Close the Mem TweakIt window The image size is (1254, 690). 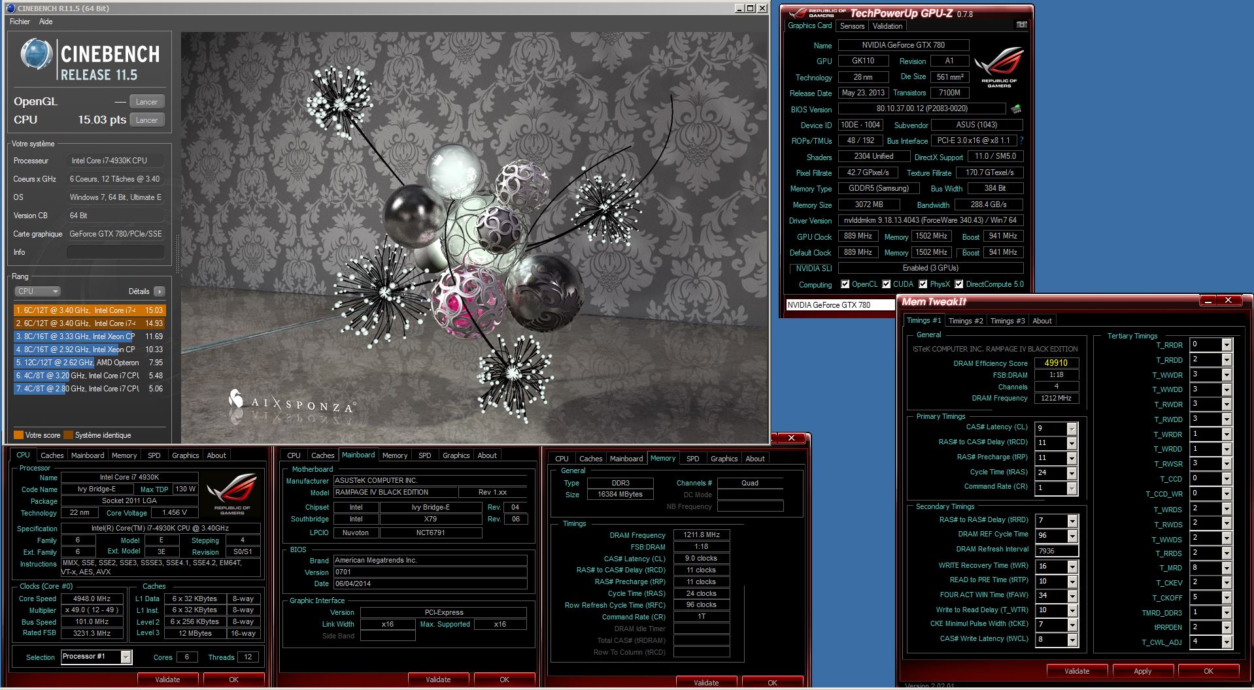pos(1229,301)
